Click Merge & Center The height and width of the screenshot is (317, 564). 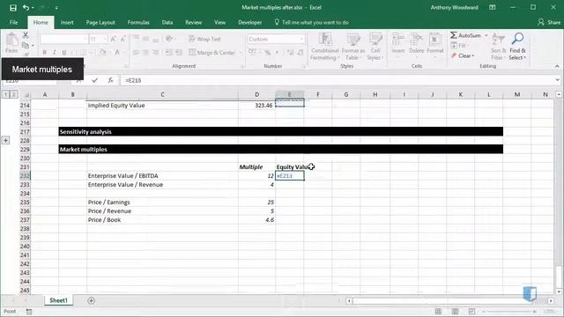pyautogui.click(x=211, y=53)
